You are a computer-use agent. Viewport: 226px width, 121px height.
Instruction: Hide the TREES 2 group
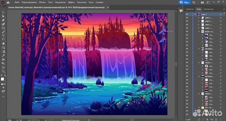(187, 63)
